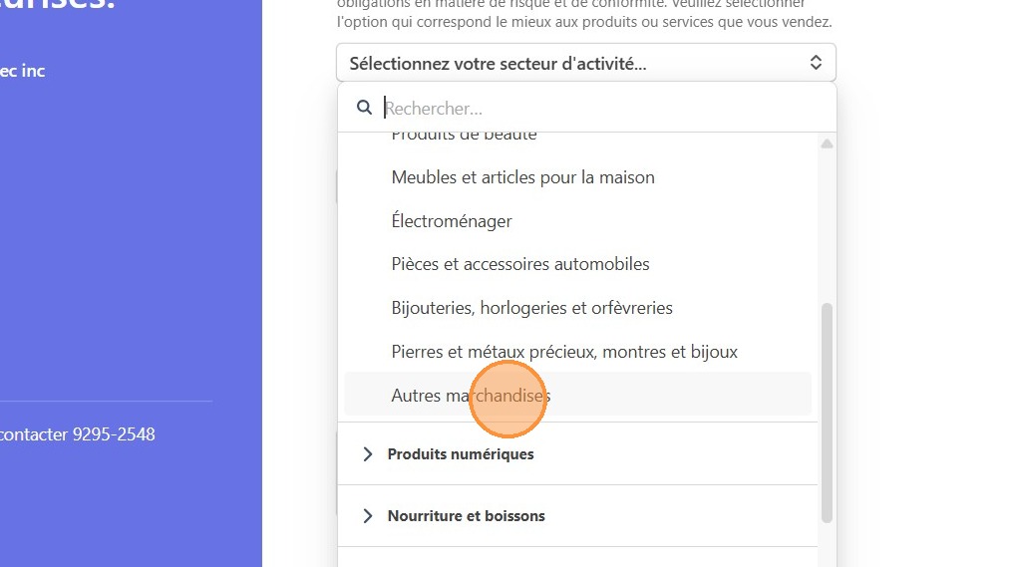1014x567 pixels.
Task: Click the chevron arrow beside Nourriture et boissons
Action: [367, 516]
